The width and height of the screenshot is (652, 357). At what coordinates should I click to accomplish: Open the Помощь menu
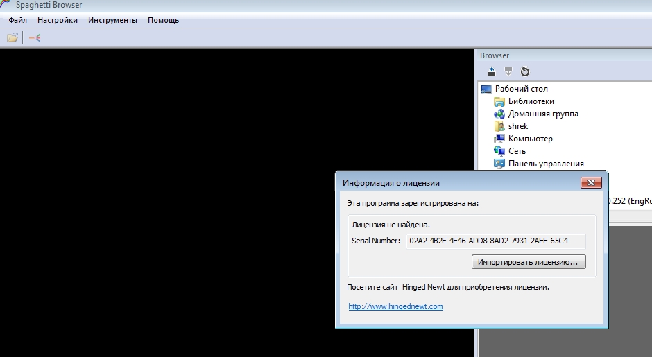tap(163, 20)
